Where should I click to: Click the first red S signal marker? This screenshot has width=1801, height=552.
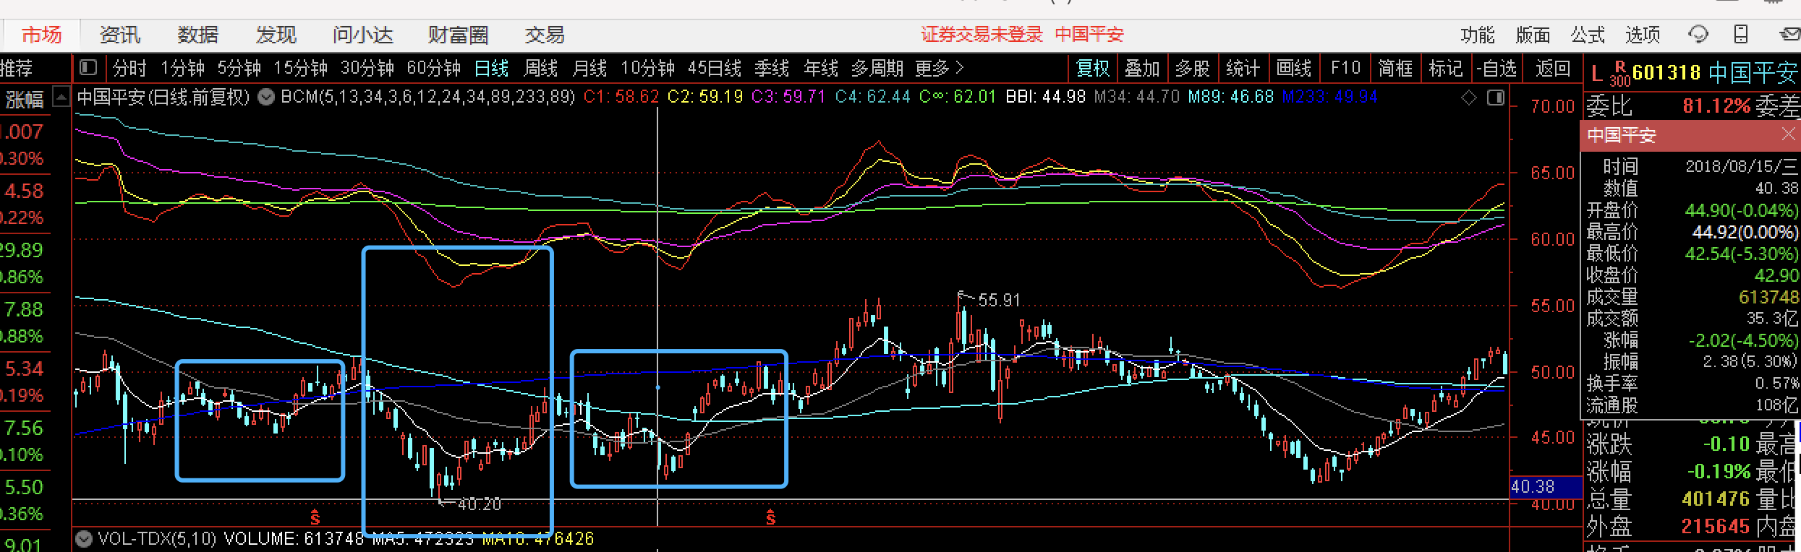315,517
